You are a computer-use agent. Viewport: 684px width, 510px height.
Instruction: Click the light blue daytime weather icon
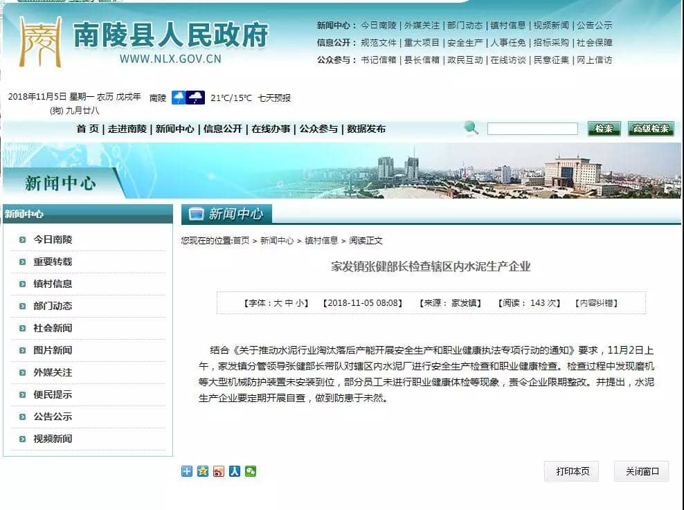pyautogui.click(x=179, y=98)
